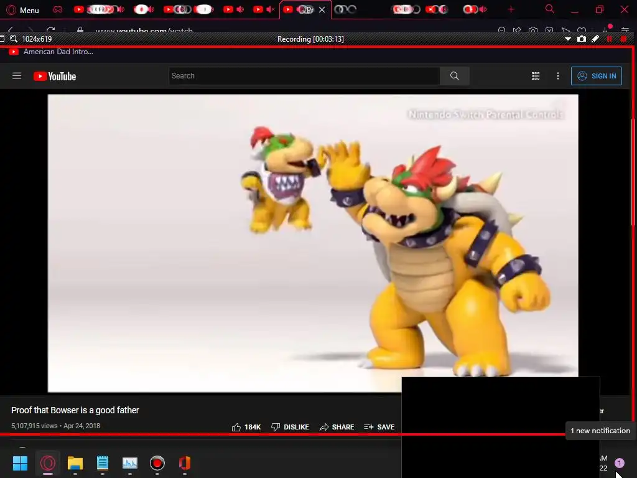The image size is (637, 478).
Task: Open the GX Corner gamepad icon
Action: point(58,10)
